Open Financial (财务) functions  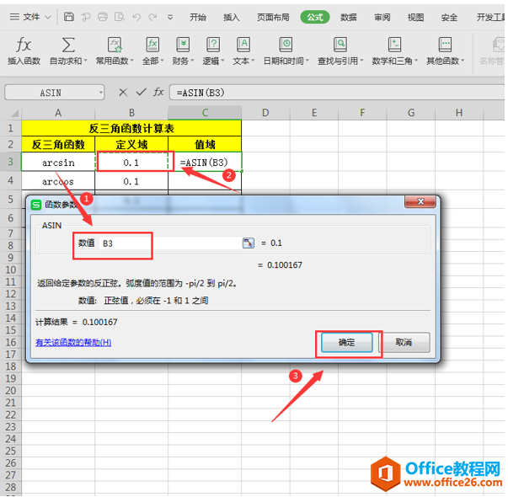point(183,51)
